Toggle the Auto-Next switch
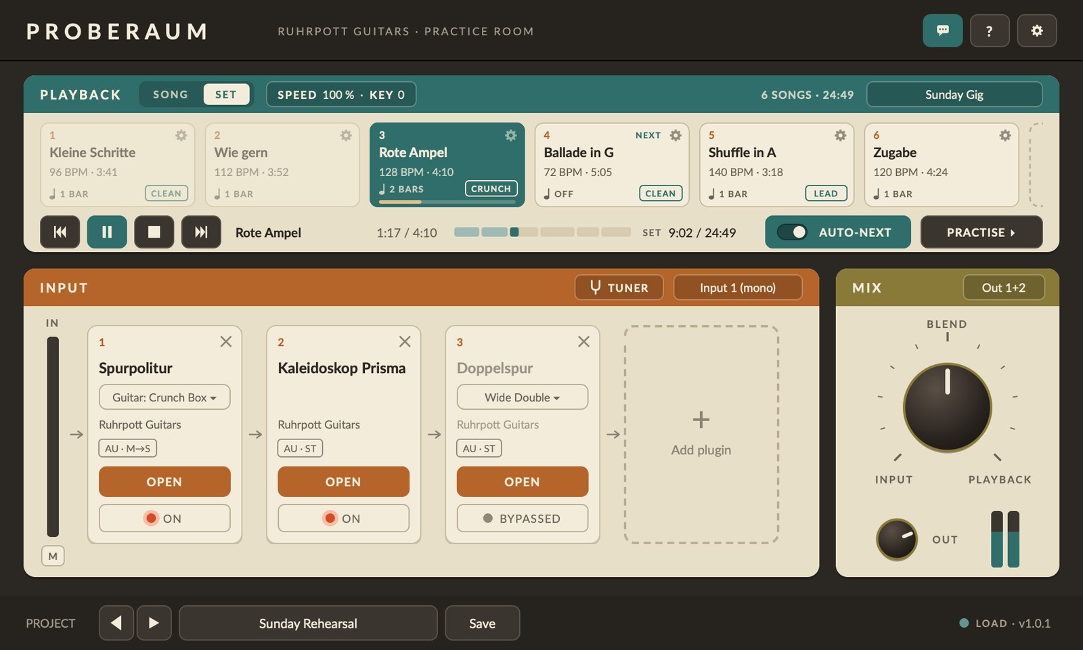1083x650 pixels. (x=792, y=232)
